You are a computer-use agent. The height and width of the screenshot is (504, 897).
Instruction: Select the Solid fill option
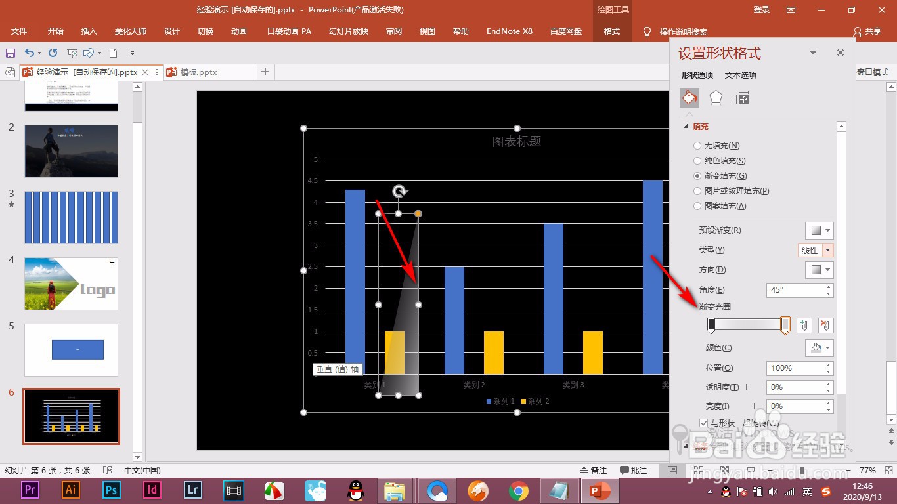coord(720,161)
